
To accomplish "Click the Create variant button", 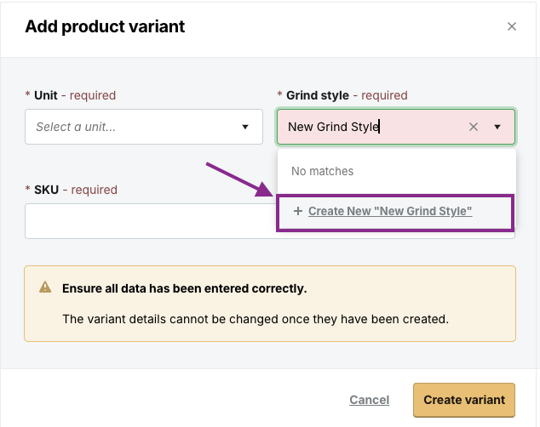I will click(x=464, y=400).
